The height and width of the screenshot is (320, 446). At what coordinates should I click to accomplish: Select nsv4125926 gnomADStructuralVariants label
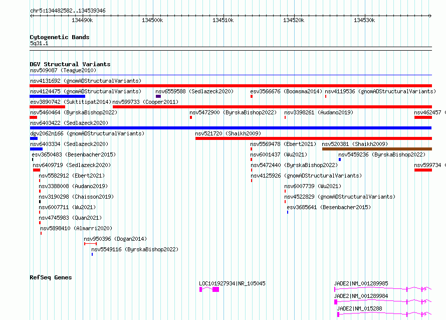306,176
